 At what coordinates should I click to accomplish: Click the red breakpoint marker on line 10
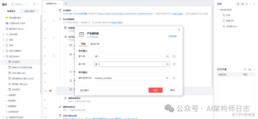coord(50,91)
